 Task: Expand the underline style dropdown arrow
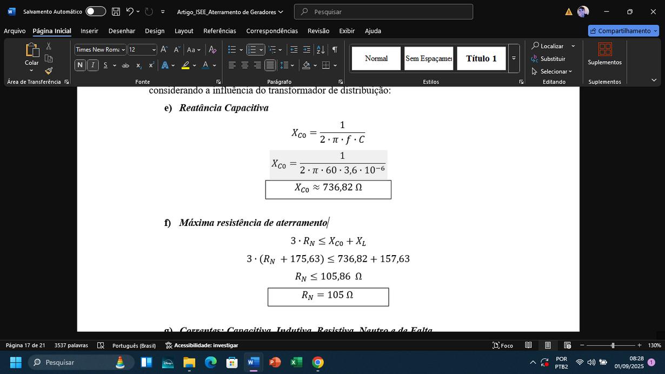(x=115, y=65)
